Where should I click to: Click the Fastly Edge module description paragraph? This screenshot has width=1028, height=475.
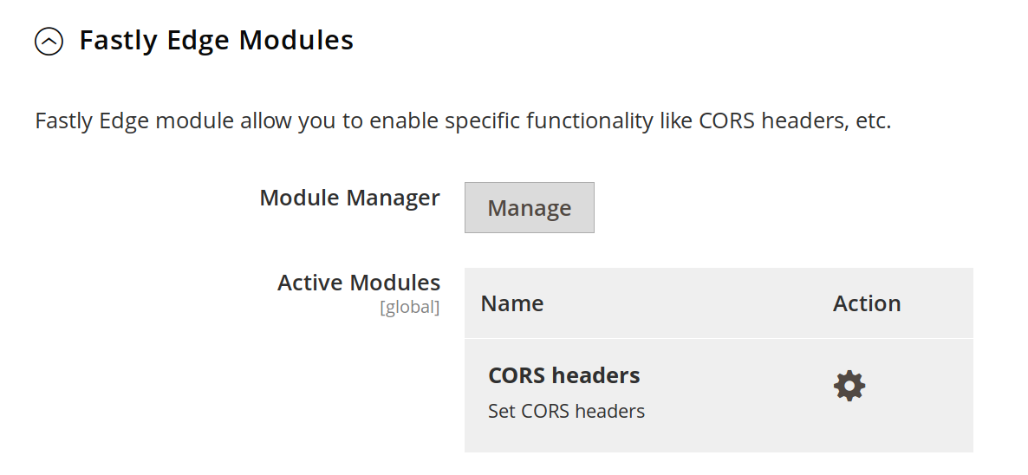pyautogui.click(x=463, y=120)
